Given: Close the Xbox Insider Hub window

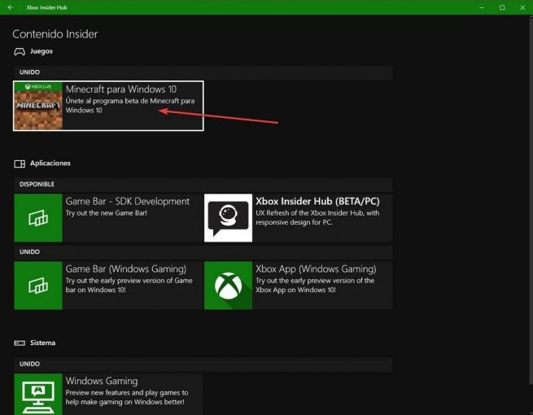Looking at the screenshot, I should coord(522,7).
